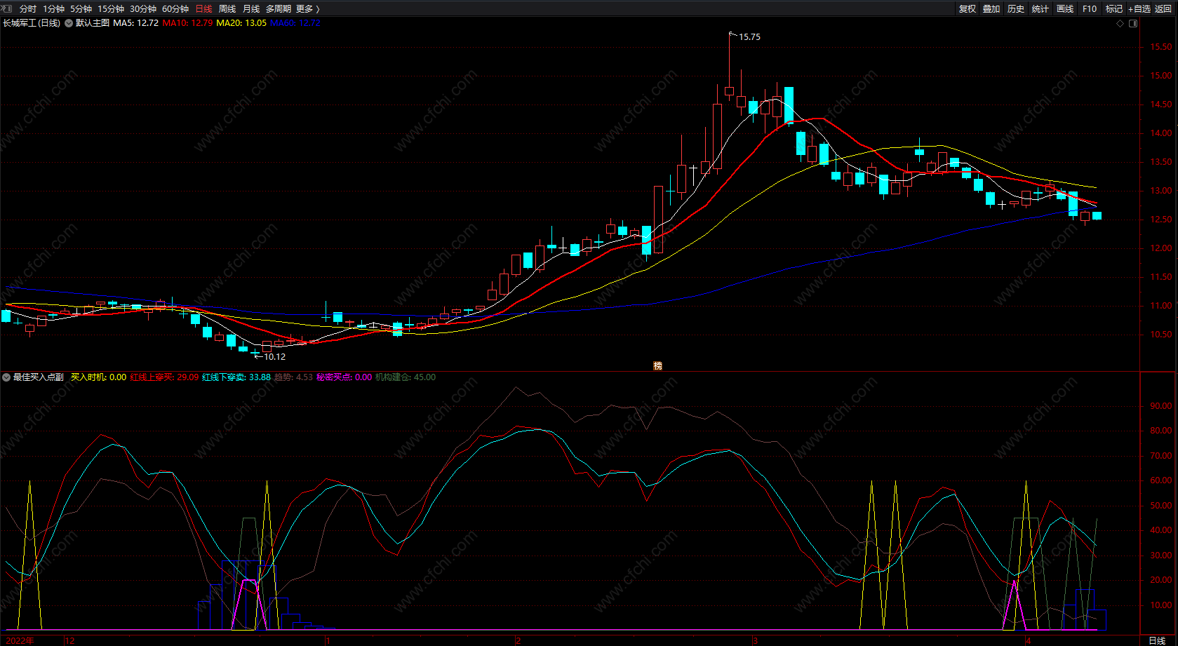Click the 红线上穿买: 29.09 legend value
Image resolution: width=1178 pixels, height=646 pixels.
pyautogui.click(x=164, y=377)
